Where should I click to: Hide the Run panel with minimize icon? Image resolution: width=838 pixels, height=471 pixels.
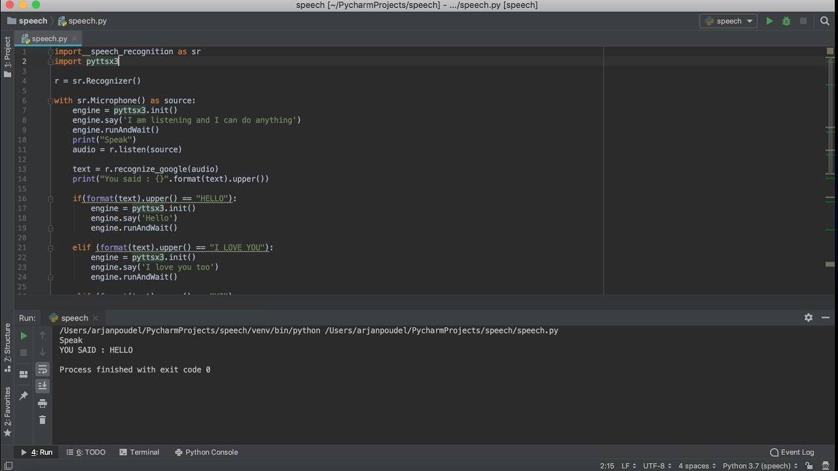pos(826,317)
